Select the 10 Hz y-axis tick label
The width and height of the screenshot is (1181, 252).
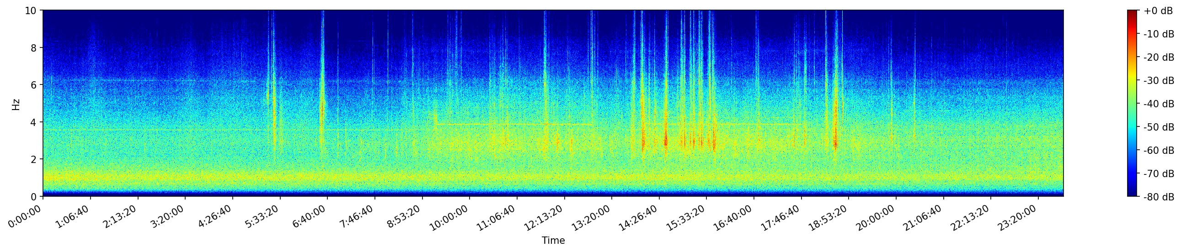coord(30,10)
